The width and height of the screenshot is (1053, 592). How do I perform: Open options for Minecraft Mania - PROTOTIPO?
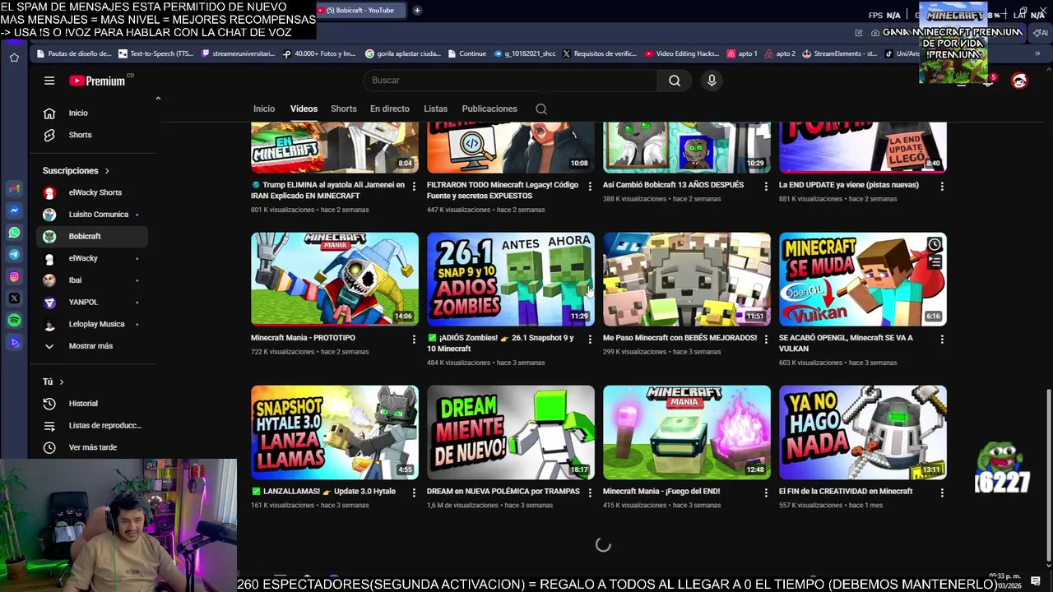tap(414, 339)
